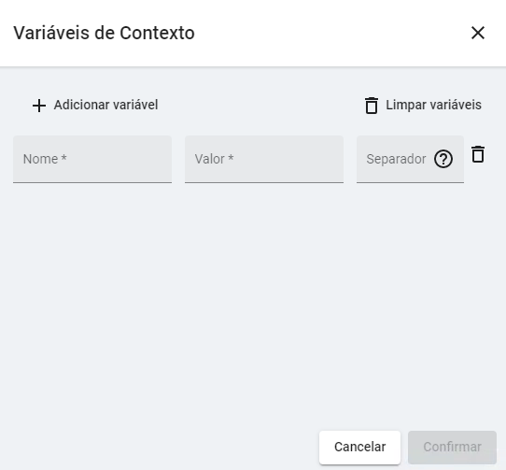Screen dimensions: 506x470
Task: Click the Confirmar button
Action: coord(452,448)
